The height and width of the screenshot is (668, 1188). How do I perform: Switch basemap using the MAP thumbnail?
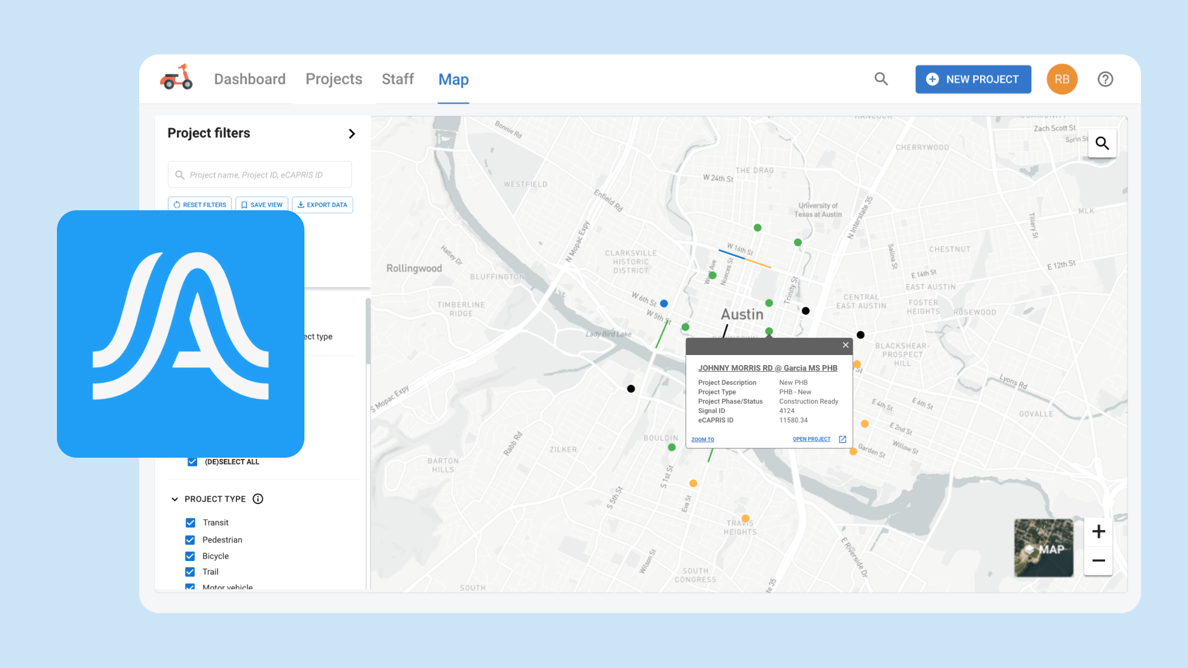pyautogui.click(x=1044, y=548)
